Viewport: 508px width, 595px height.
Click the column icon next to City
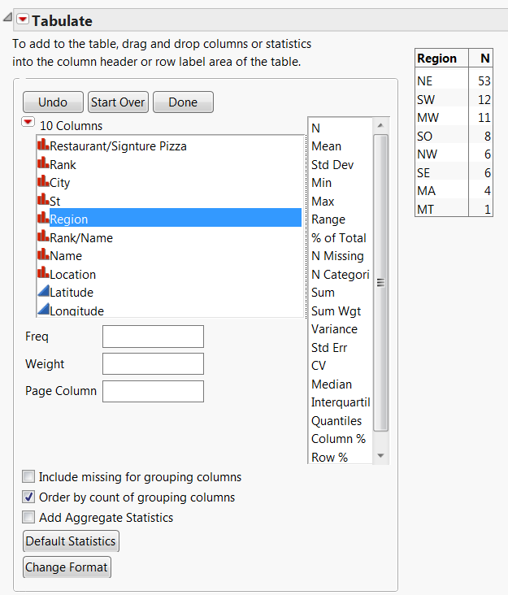[43, 182]
